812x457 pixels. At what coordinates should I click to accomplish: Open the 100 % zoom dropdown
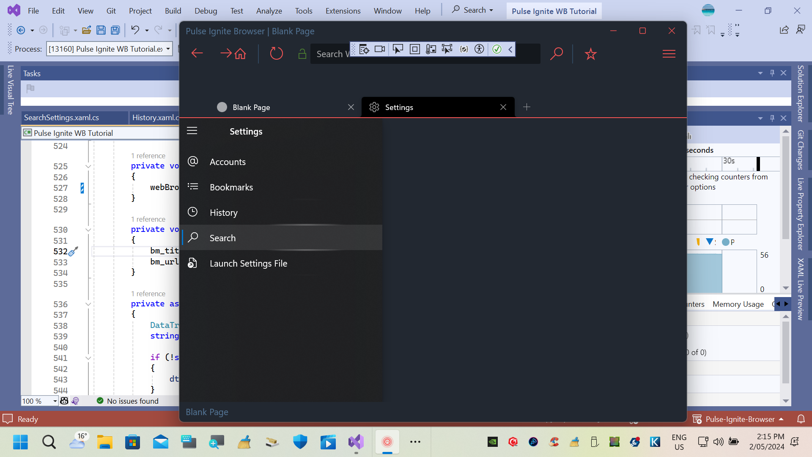coord(55,401)
